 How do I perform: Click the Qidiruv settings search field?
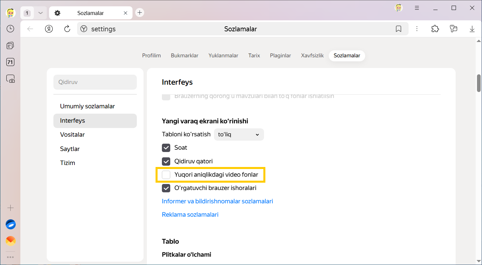click(95, 82)
